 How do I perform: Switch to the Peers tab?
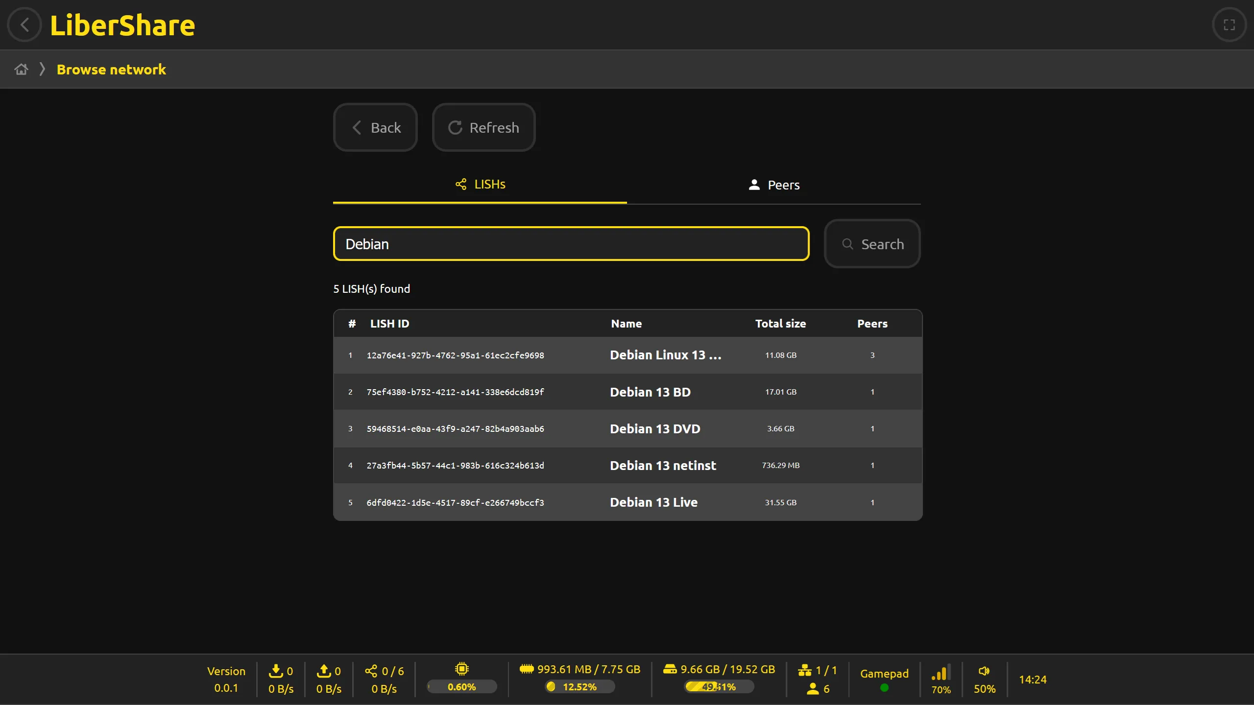[774, 185]
